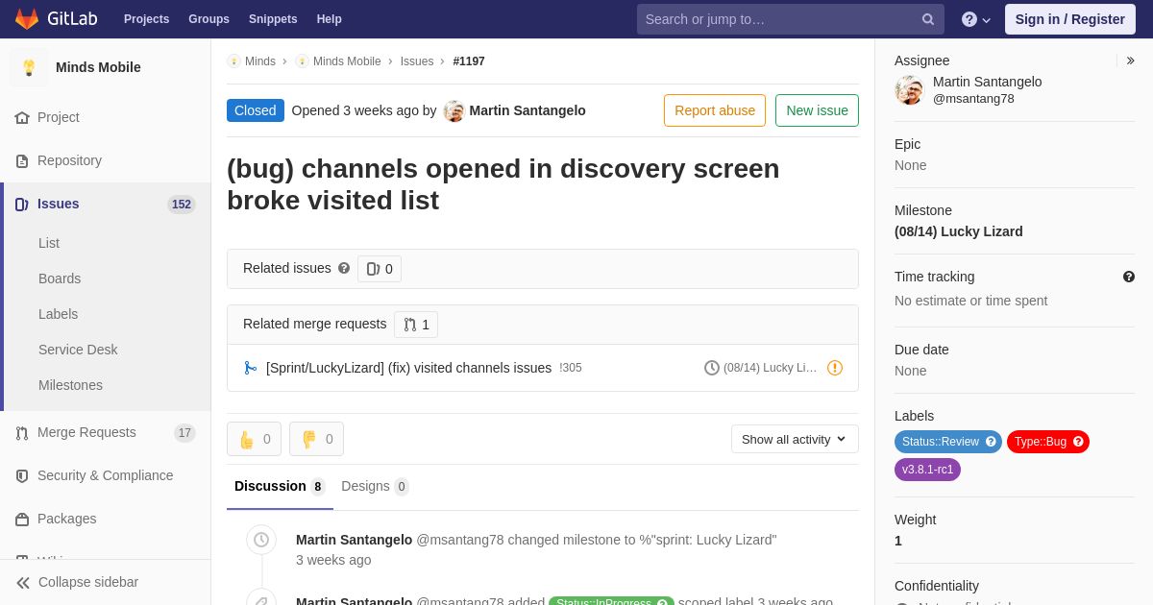The width and height of the screenshot is (1153, 605).
Task: Click milestone text in merge request row
Action: (x=770, y=368)
